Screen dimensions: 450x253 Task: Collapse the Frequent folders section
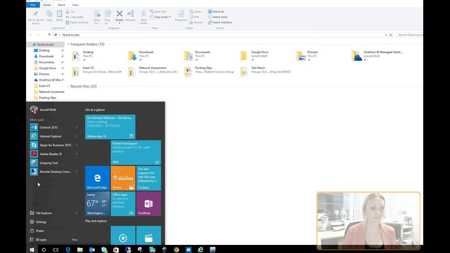[68, 44]
